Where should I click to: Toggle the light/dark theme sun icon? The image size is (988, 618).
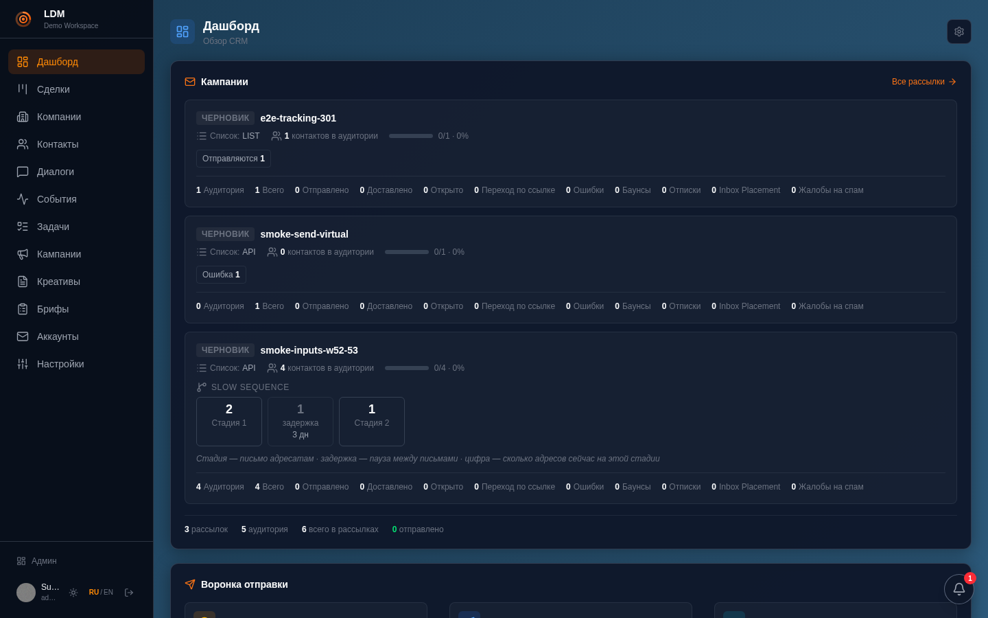(x=73, y=593)
